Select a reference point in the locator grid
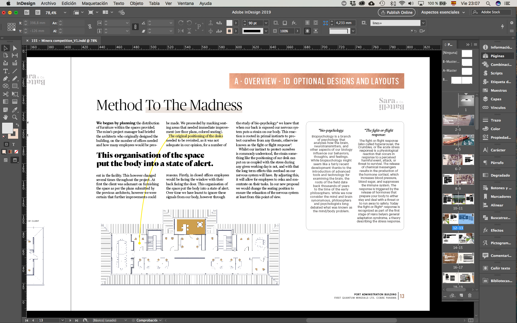517x323 pixels. tap(11, 27)
